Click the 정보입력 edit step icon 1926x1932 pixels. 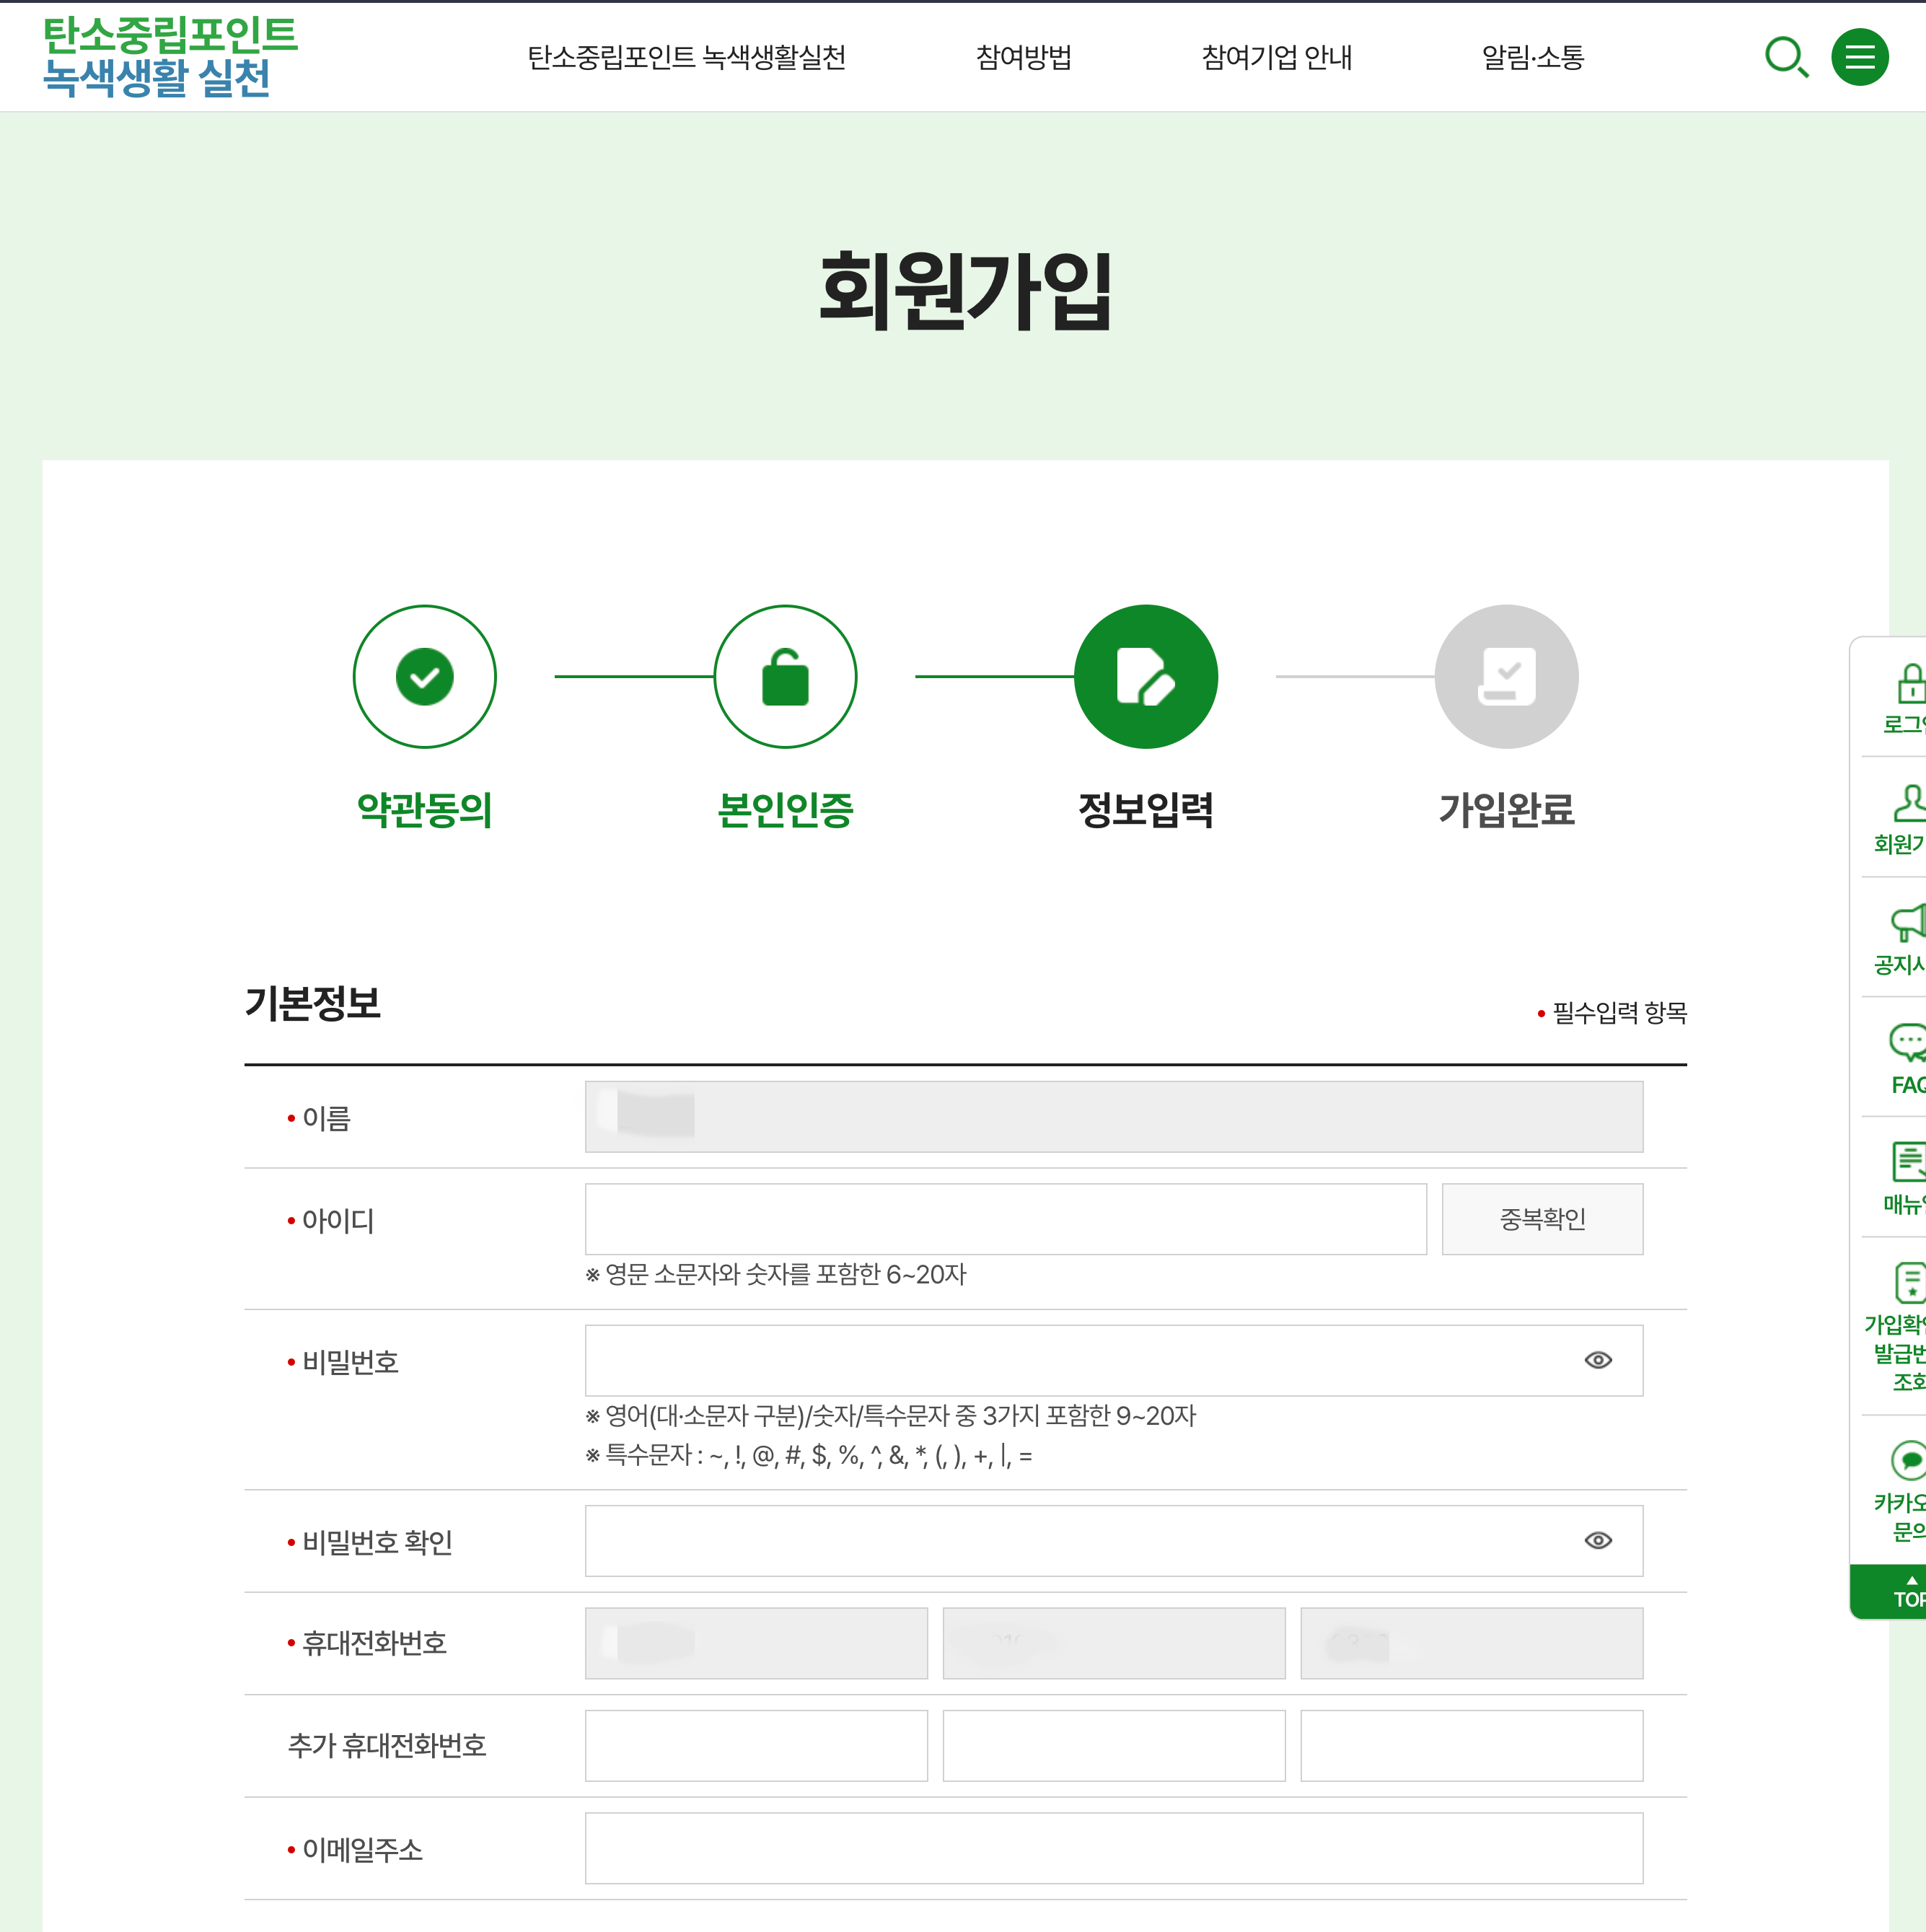tap(1146, 677)
